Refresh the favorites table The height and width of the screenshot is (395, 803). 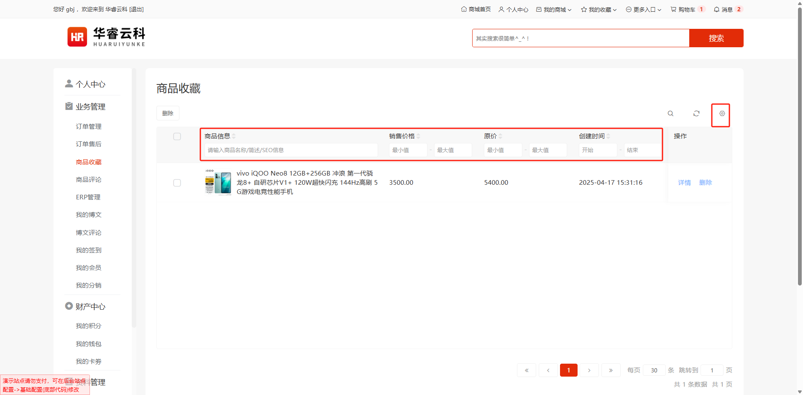pos(696,114)
